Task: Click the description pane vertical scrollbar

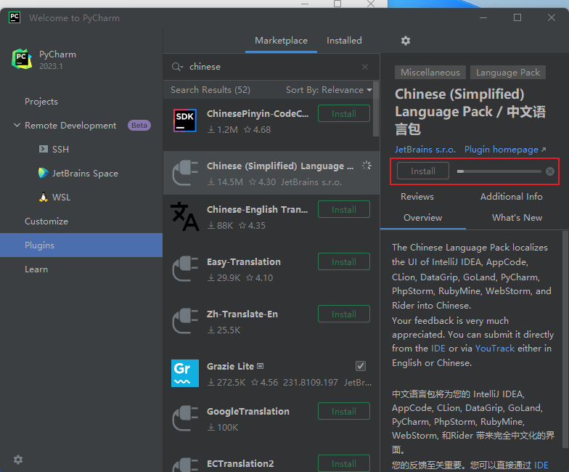Action: coord(565,340)
